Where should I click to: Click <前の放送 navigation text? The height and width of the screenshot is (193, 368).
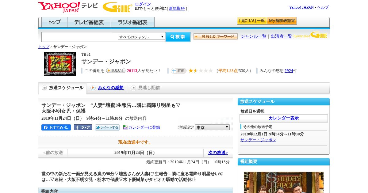tap(53, 153)
